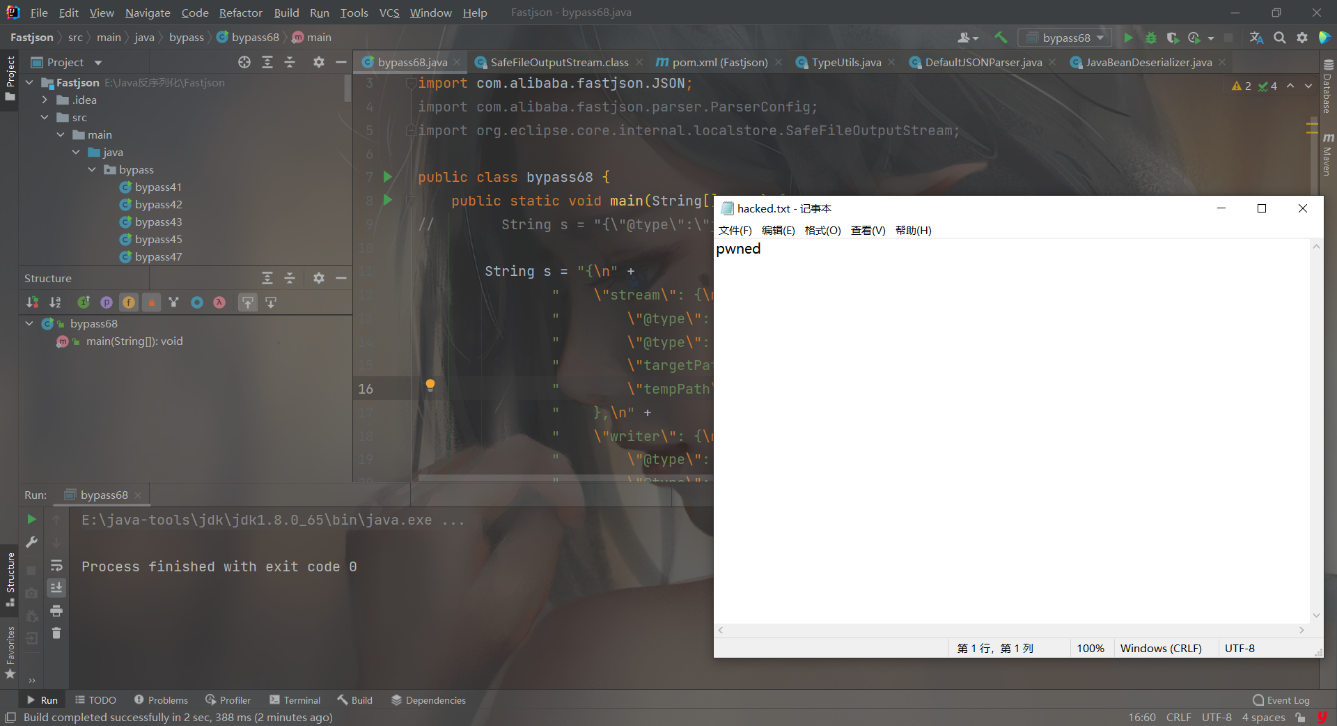Open the Navigate menu
The image size is (1337, 726).
coord(148,13)
